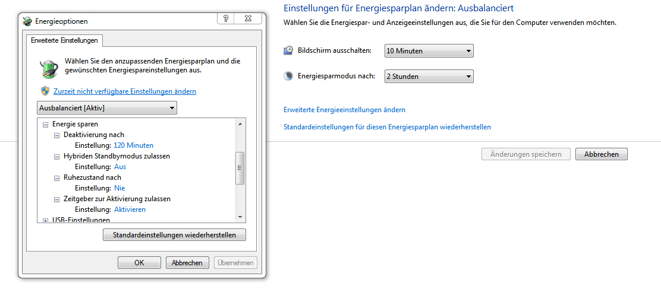Open the Bildschirm ausschalten 10 Minuten dropdown

pyautogui.click(x=429, y=51)
